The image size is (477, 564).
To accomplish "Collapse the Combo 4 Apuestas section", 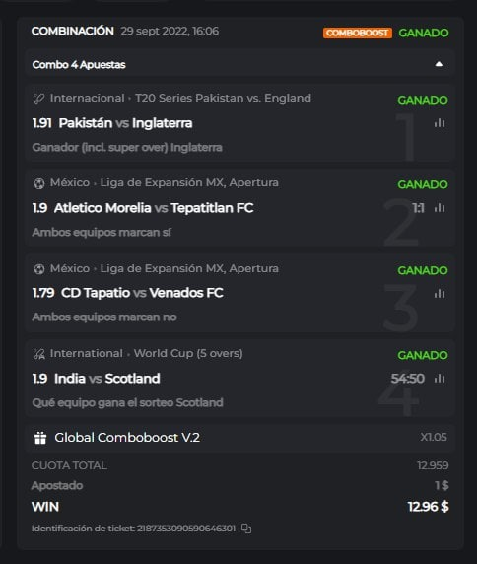I will coord(439,64).
